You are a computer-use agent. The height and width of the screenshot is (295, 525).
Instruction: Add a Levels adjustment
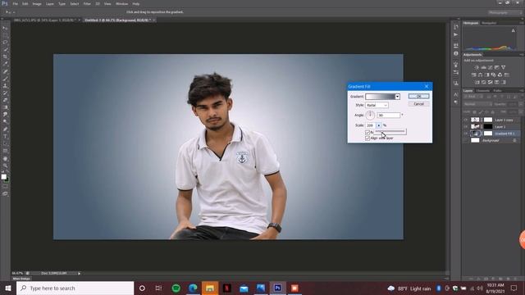click(483, 67)
